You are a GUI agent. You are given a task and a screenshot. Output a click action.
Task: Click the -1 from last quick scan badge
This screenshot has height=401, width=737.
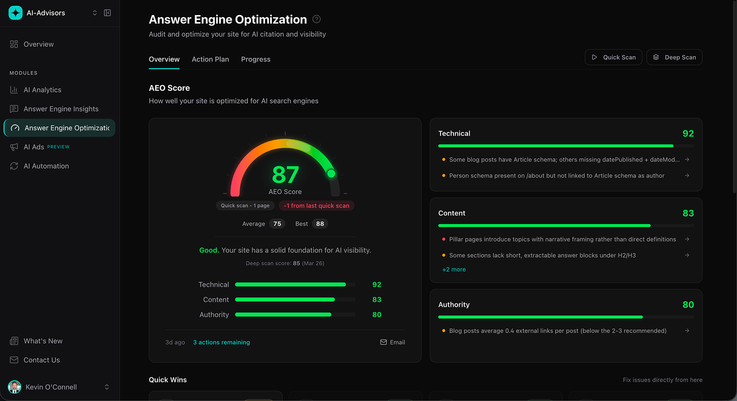point(317,206)
